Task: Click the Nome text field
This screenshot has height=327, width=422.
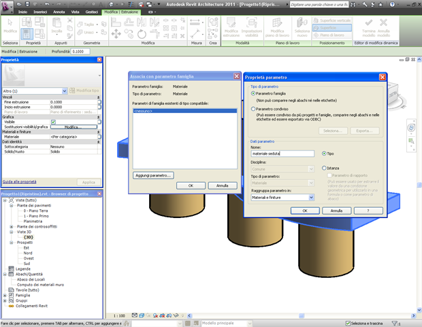Action: (x=282, y=154)
